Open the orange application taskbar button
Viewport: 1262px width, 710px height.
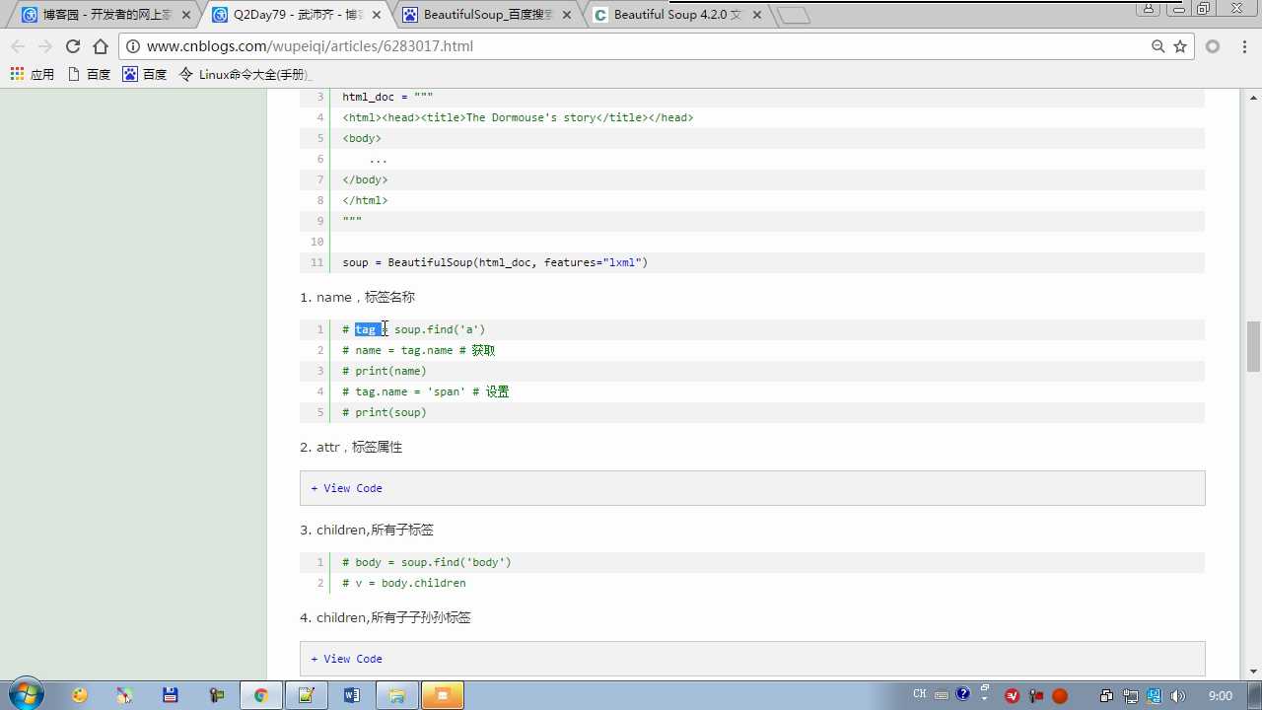coord(443,695)
